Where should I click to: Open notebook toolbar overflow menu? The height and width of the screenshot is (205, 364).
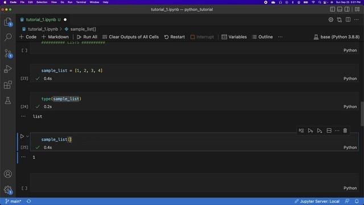pyautogui.click(x=280, y=37)
